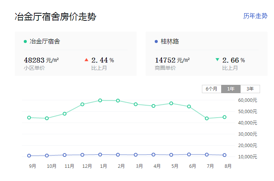Click blue data point for 6月
Image resolution: width=274 pixels, height=181 pixels.
(189, 154)
